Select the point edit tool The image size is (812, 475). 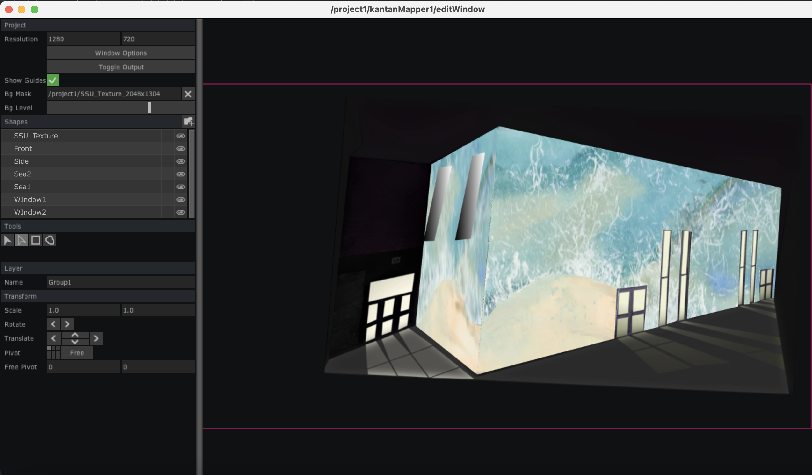[22, 240]
